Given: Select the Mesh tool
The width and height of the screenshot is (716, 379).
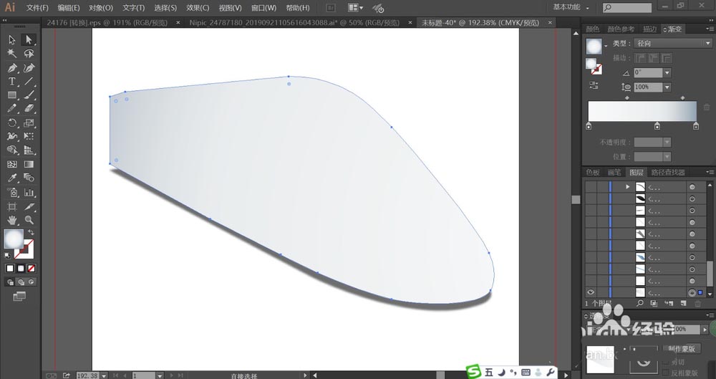Looking at the screenshot, I should [12, 164].
